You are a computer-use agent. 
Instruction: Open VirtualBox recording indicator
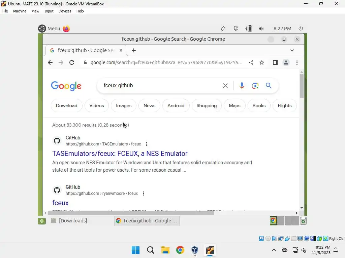[x=307, y=239]
